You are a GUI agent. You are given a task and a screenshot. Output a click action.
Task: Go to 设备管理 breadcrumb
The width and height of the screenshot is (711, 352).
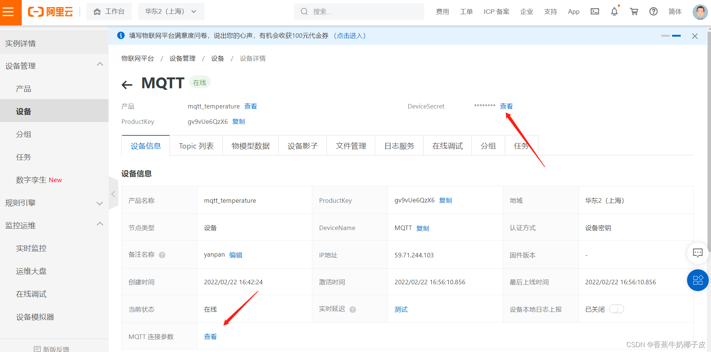182,58
